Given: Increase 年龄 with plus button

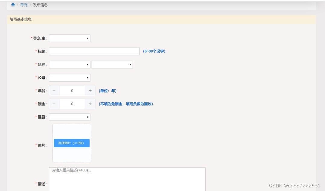Looking at the screenshot, I should tap(90, 91).
